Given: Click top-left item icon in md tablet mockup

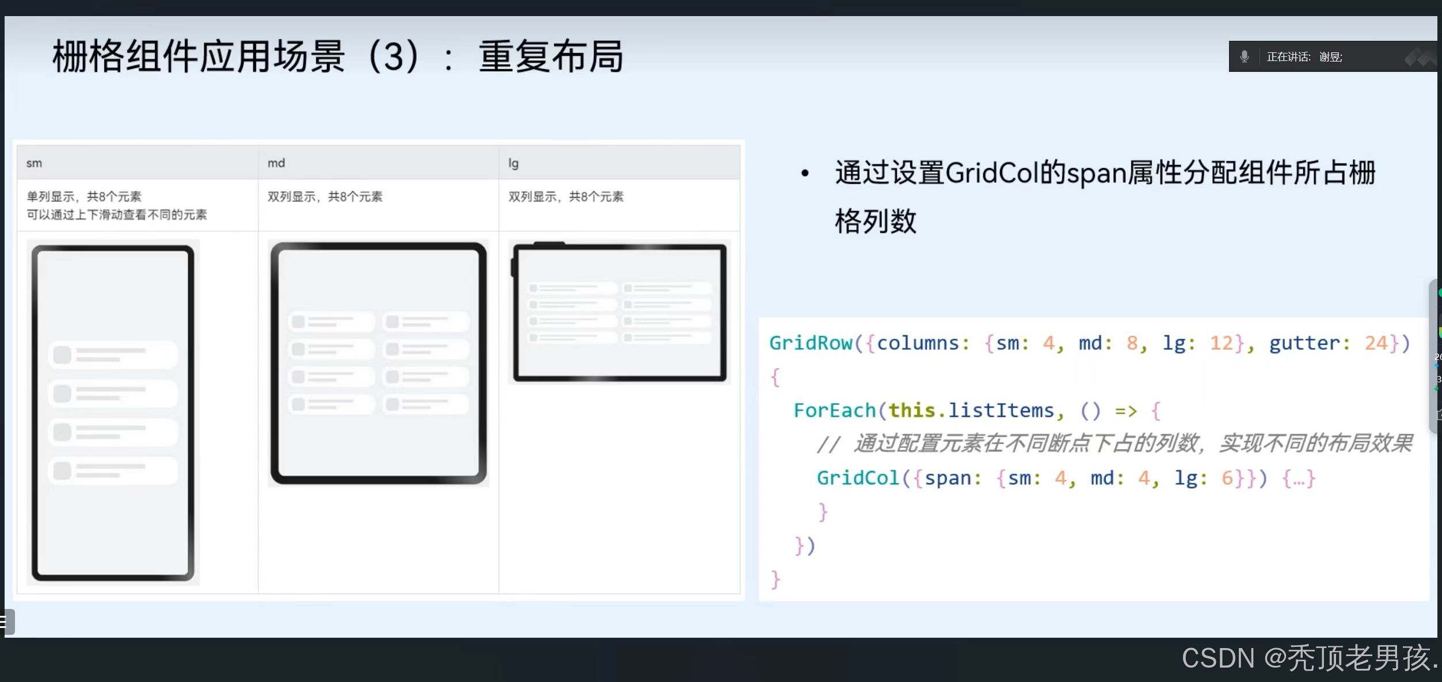Looking at the screenshot, I should tap(298, 321).
